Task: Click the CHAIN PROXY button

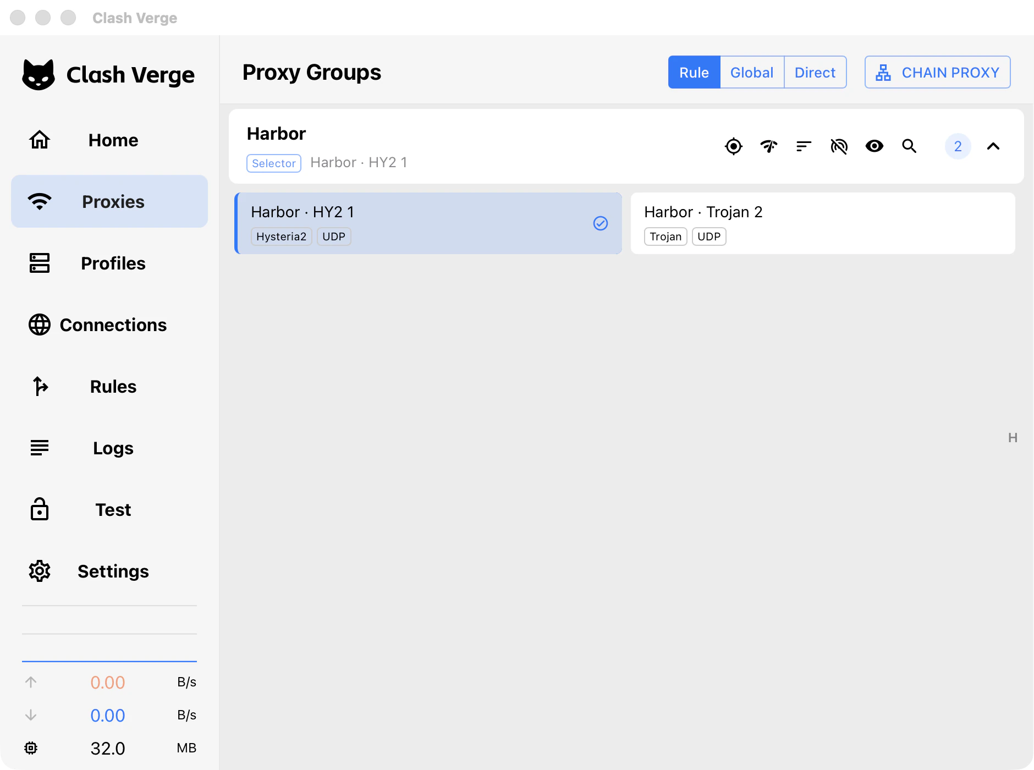Action: point(937,72)
